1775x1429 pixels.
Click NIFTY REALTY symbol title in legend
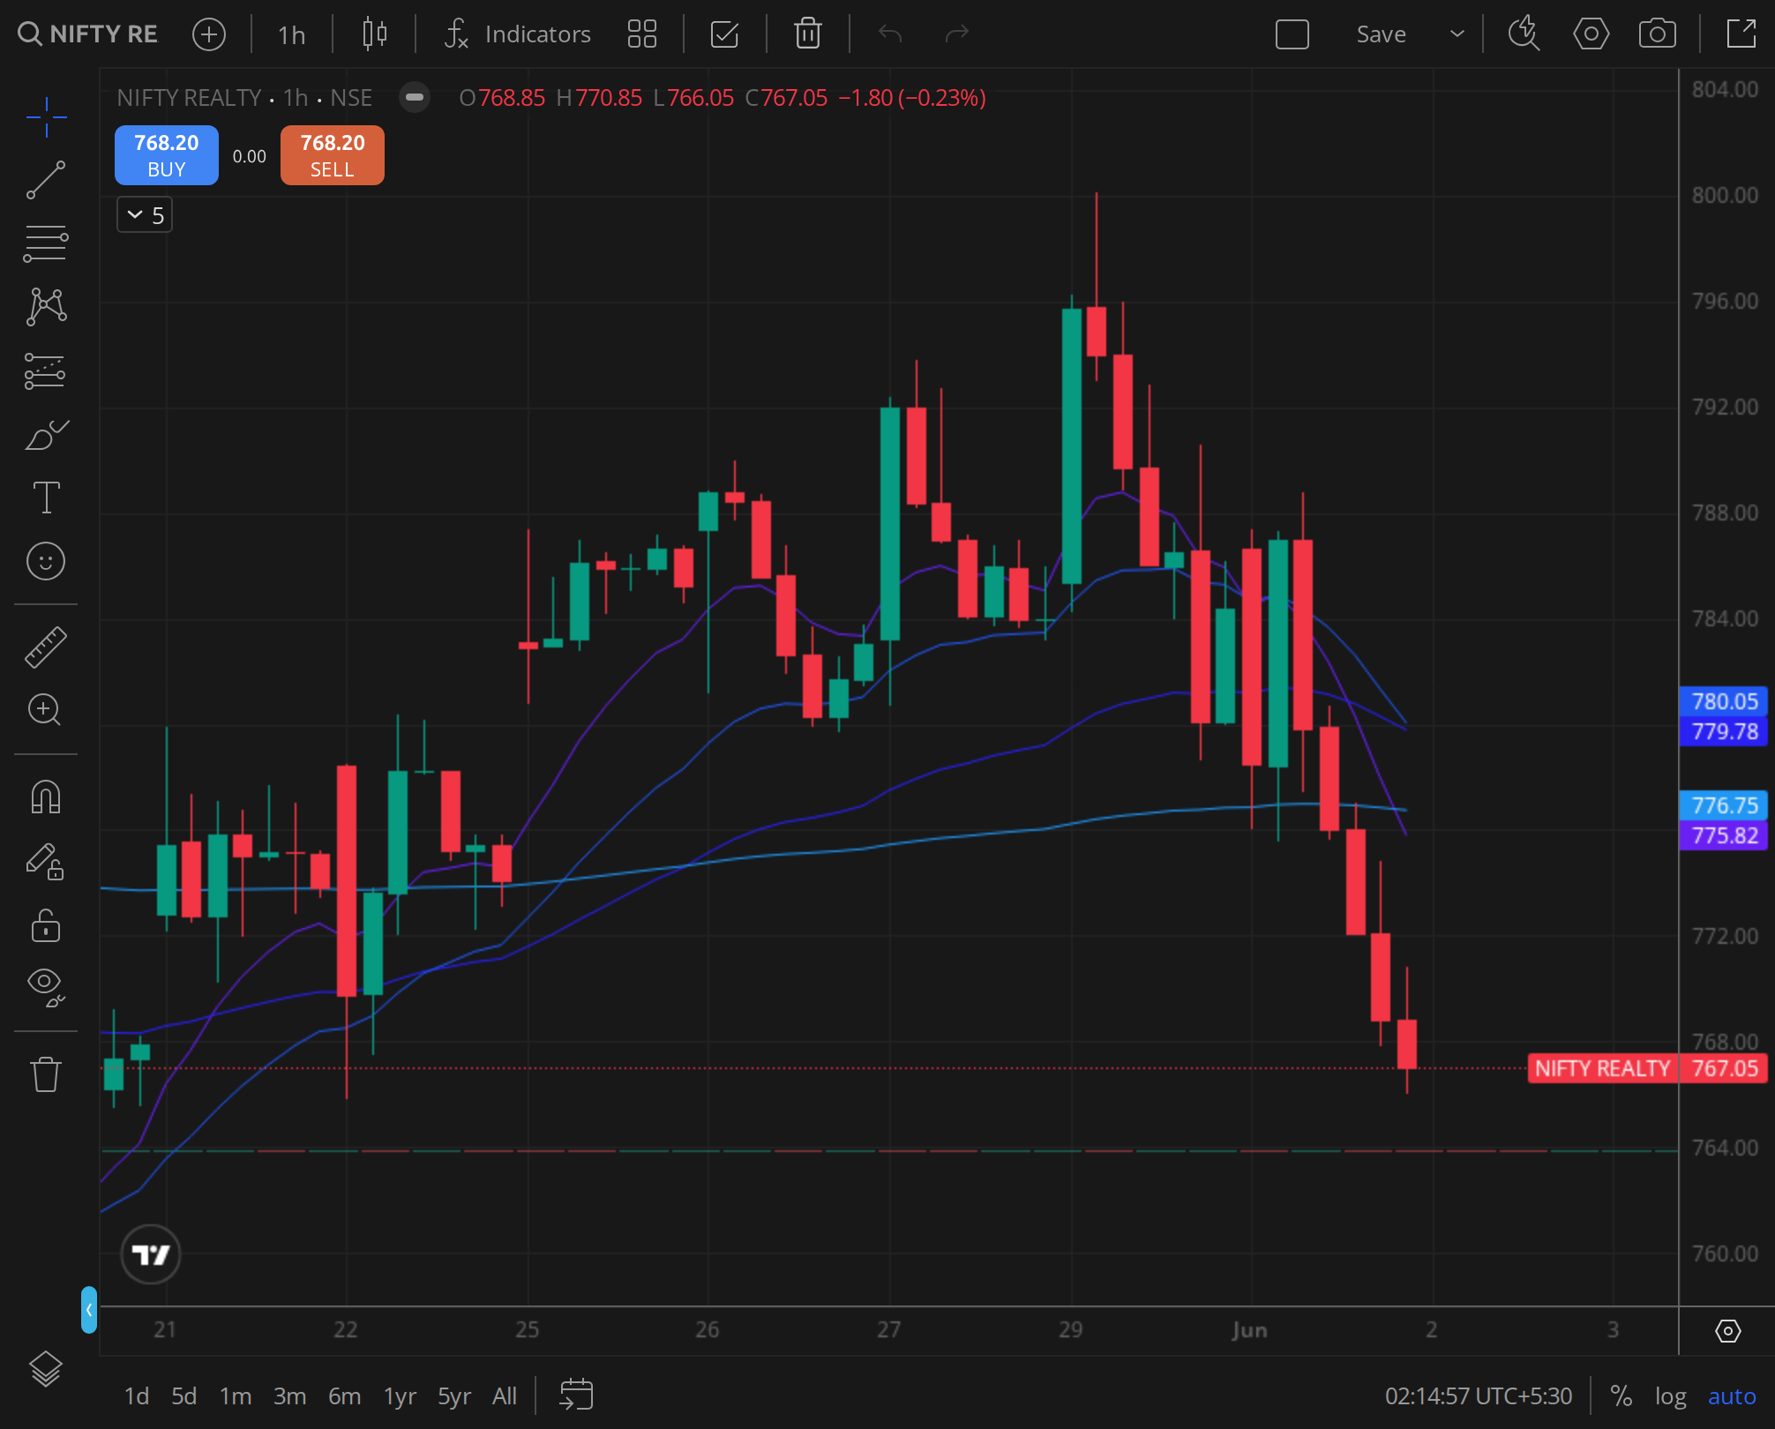190,97
